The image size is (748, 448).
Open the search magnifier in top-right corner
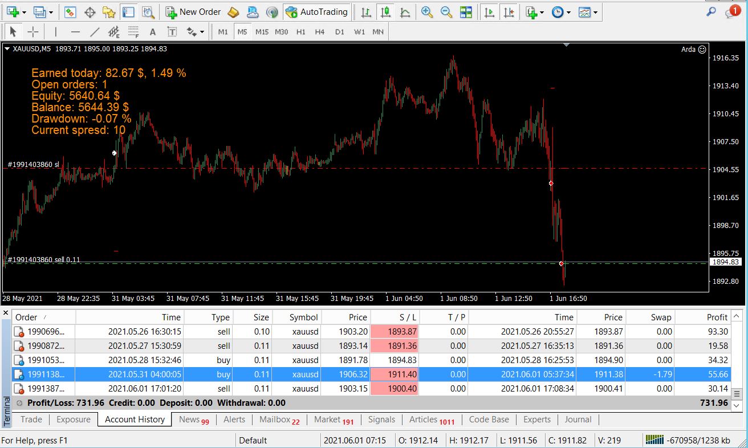point(710,12)
